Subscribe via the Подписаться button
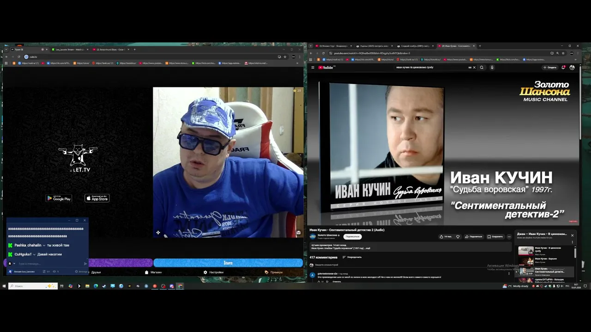 (x=353, y=237)
